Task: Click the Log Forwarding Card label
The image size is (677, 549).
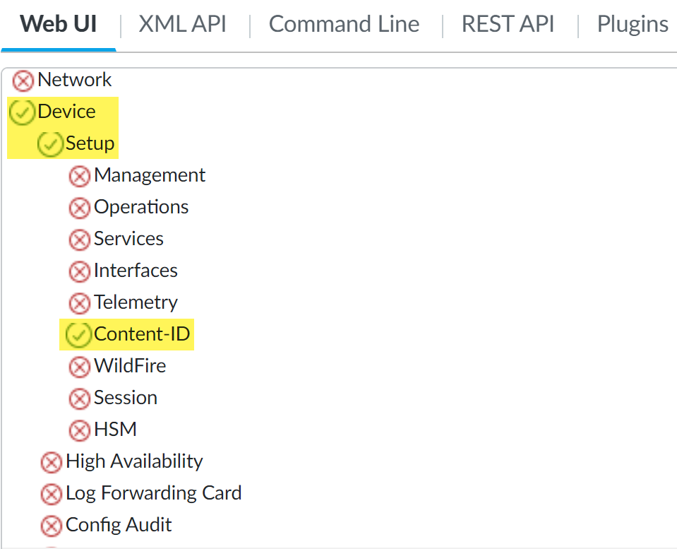Action: tap(153, 493)
